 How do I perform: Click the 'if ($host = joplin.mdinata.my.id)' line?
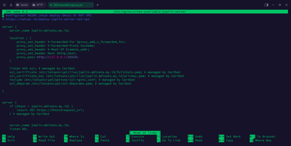pyautogui.click(x=41, y=106)
